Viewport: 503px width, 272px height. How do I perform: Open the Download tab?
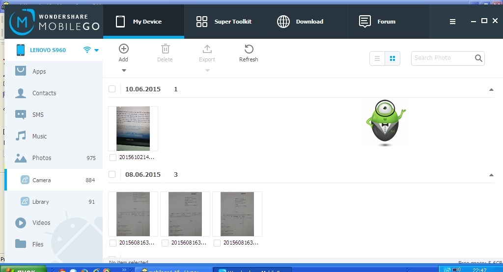tap(307, 22)
